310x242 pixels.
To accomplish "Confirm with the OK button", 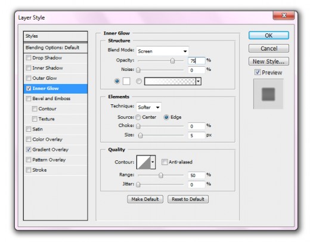I will [269, 35].
